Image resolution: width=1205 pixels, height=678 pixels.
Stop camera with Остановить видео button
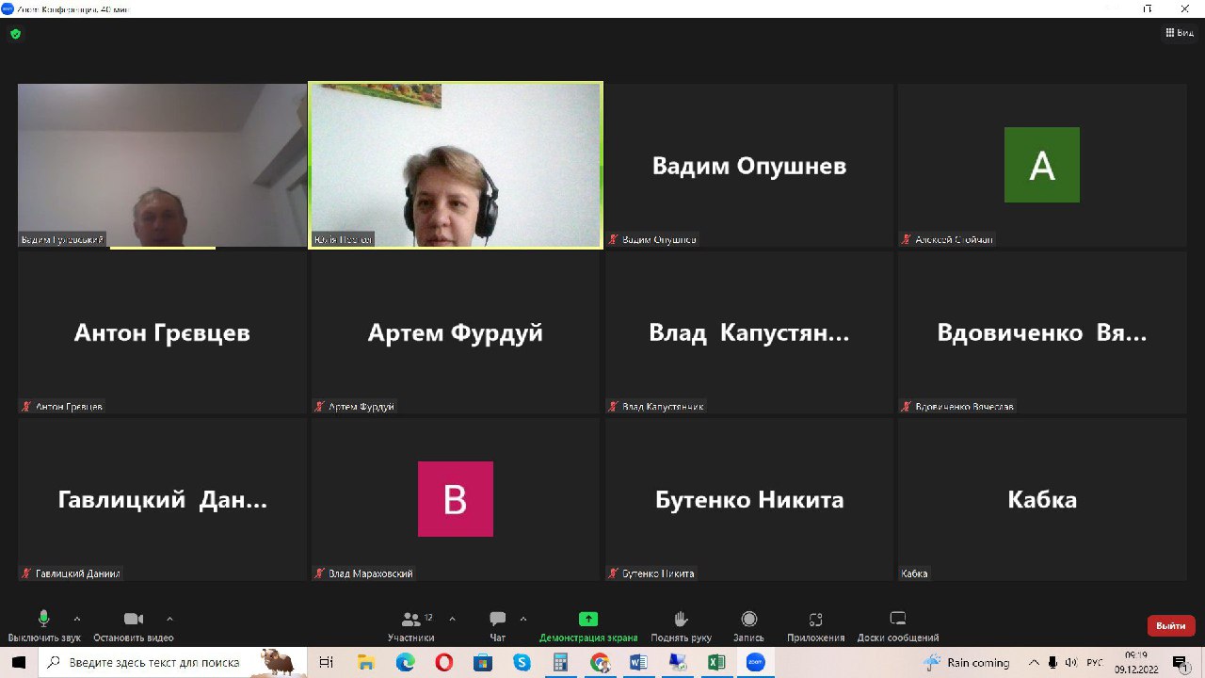[x=134, y=625]
